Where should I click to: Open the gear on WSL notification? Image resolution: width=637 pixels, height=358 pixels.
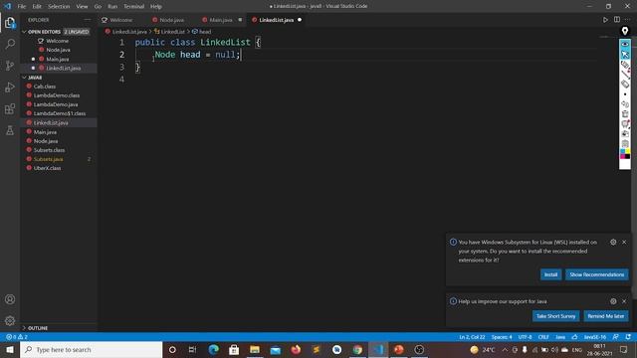click(613, 242)
